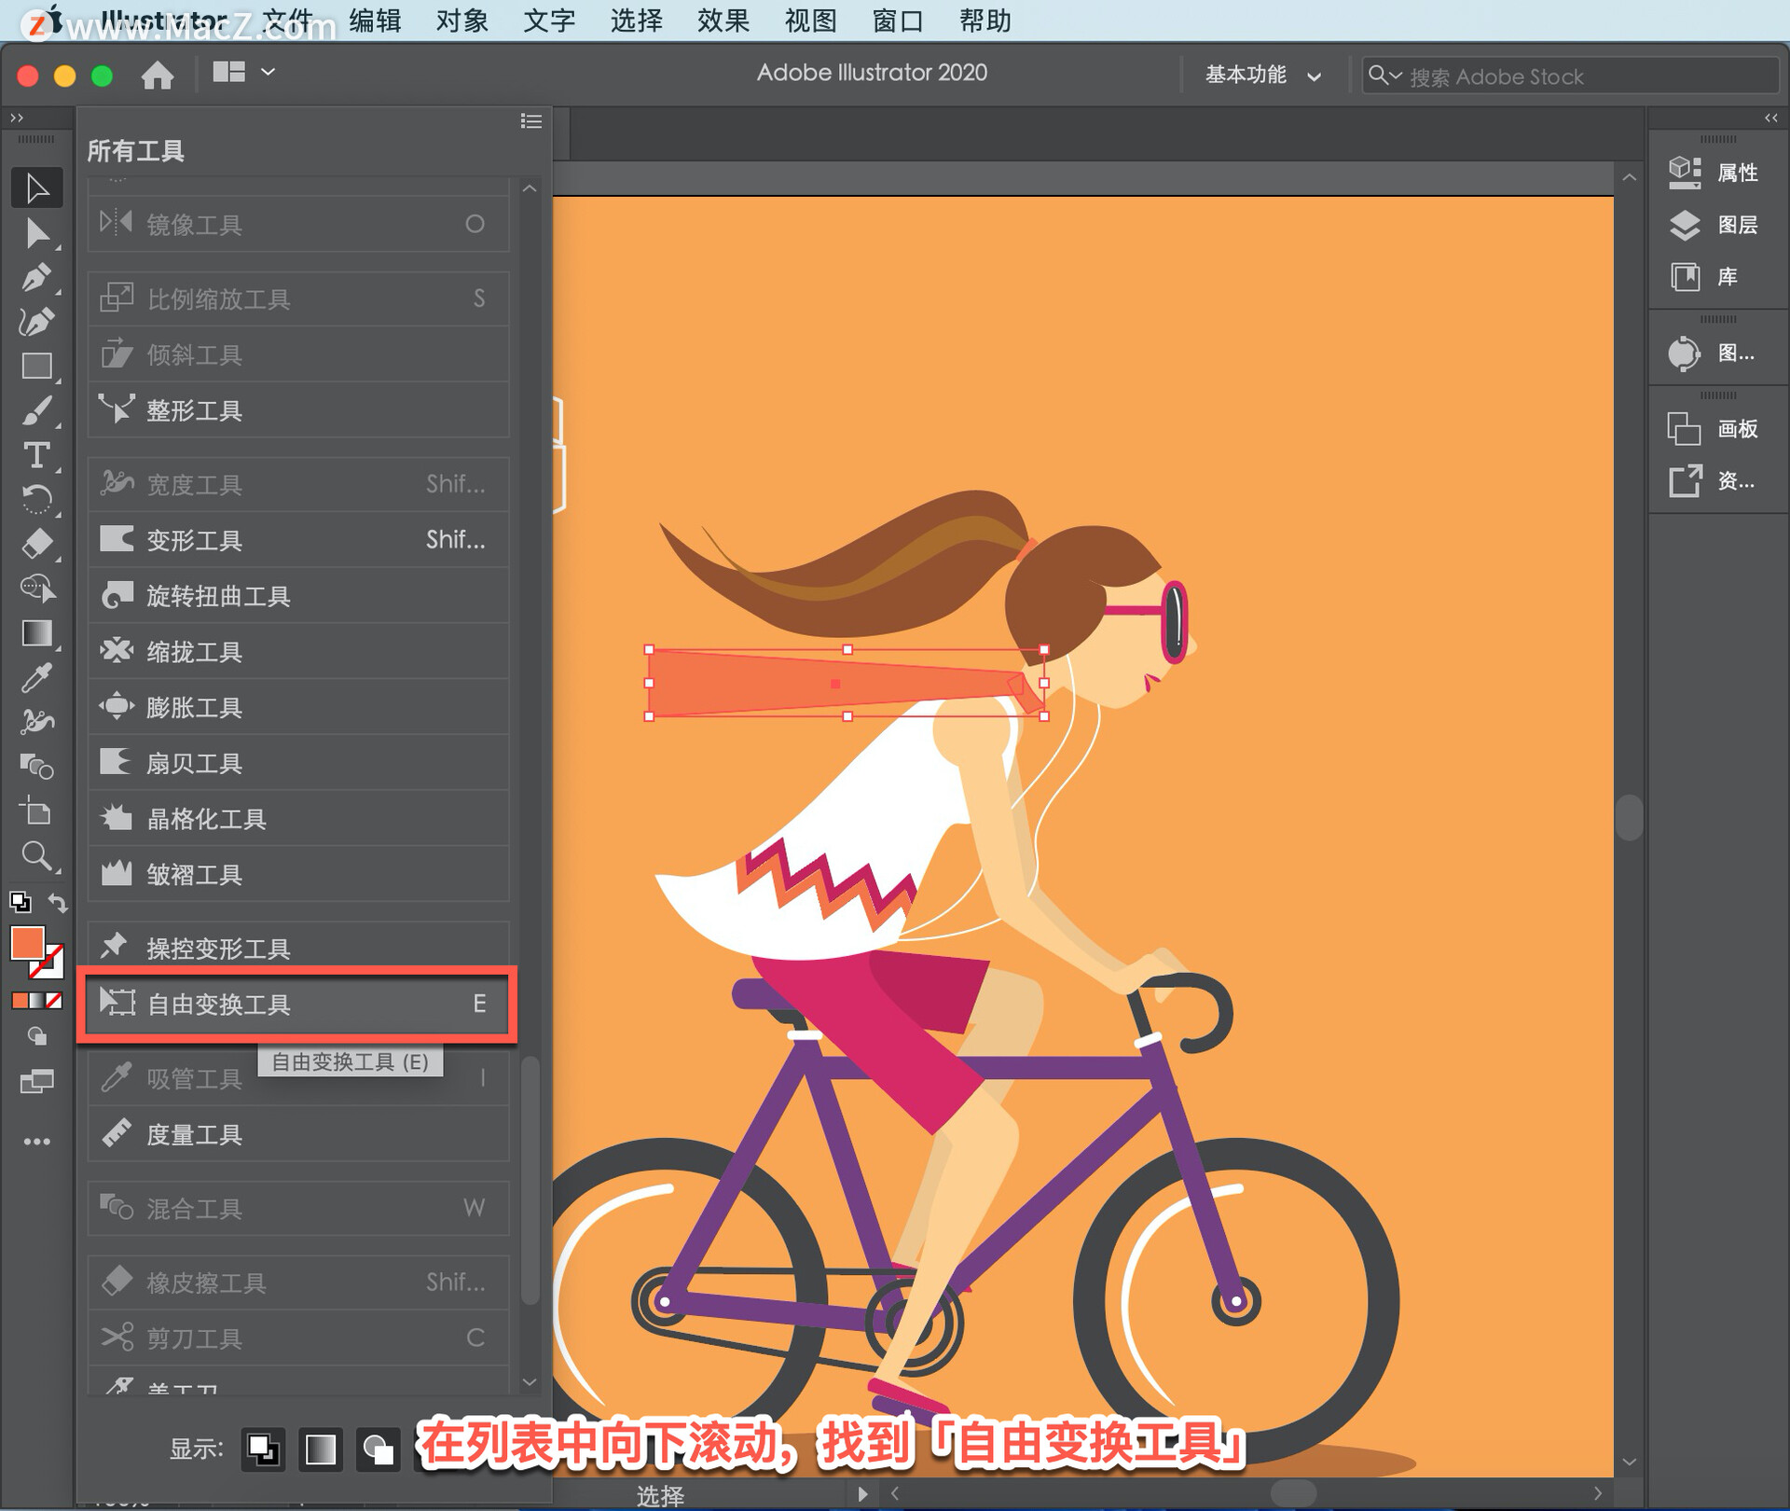
Task: Open the Properties panel (属性)
Action: point(1715,173)
